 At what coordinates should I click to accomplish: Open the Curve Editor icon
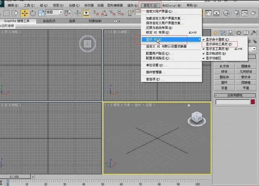click(x=208, y=13)
